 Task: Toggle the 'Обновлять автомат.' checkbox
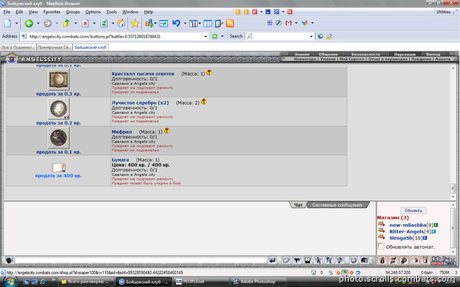[381, 246]
